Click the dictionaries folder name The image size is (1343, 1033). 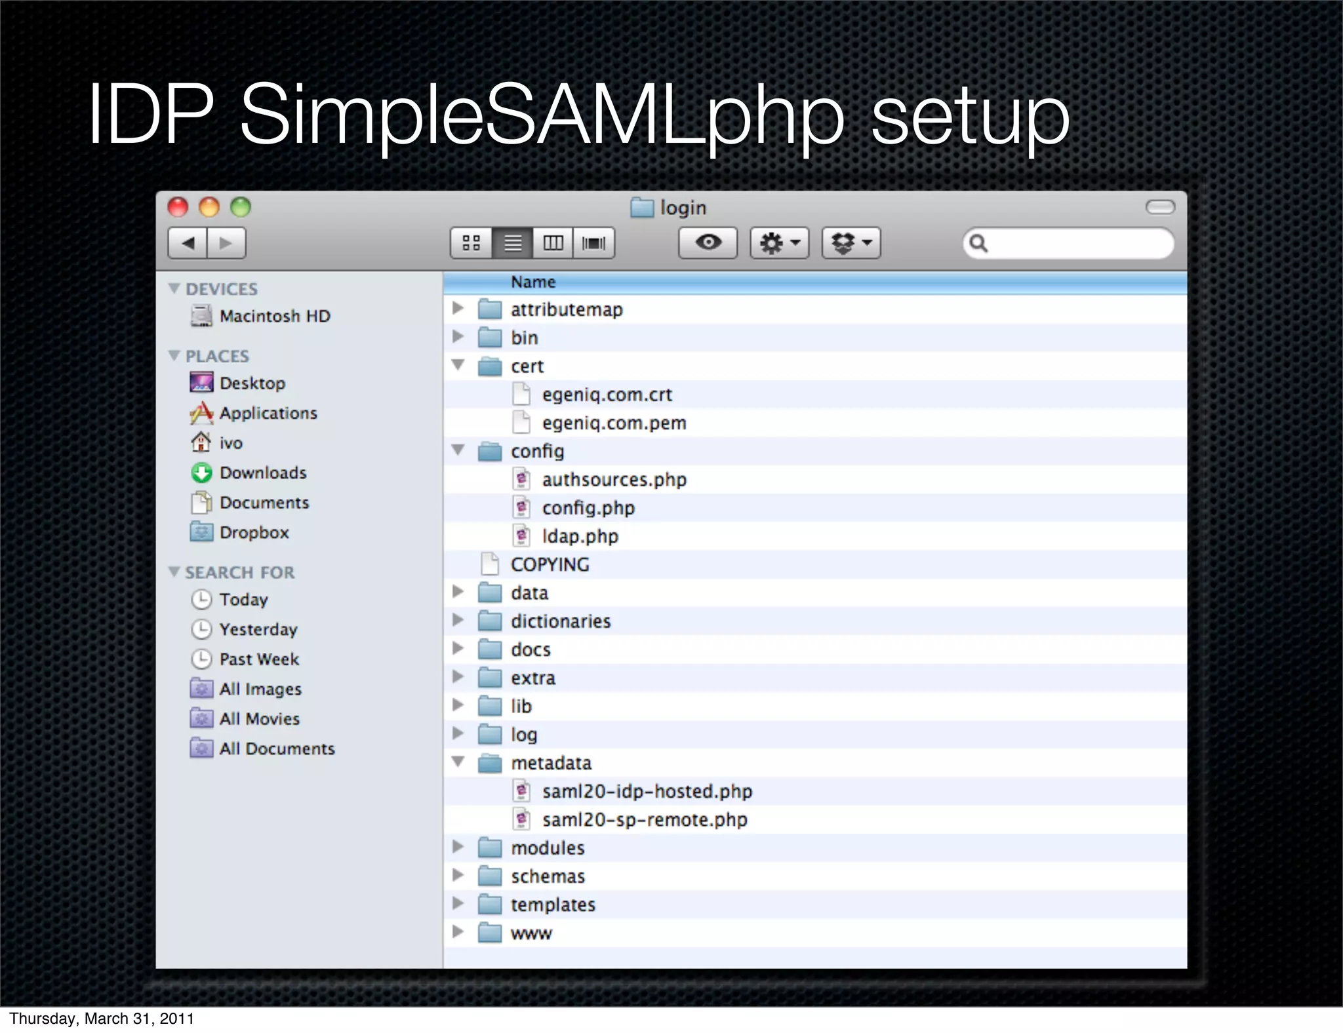pyautogui.click(x=561, y=621)
